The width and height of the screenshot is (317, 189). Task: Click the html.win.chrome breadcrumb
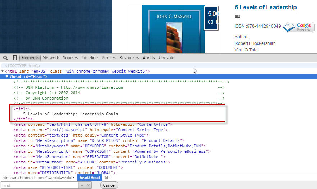point(38,178)
